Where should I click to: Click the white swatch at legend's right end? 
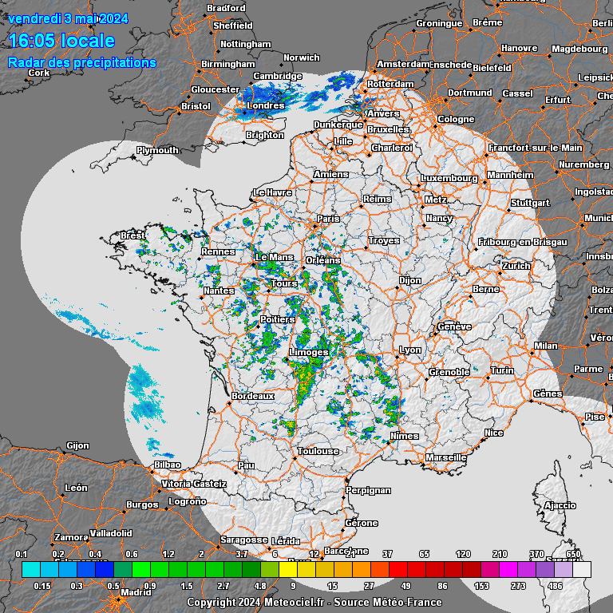[x=582, y=569]
